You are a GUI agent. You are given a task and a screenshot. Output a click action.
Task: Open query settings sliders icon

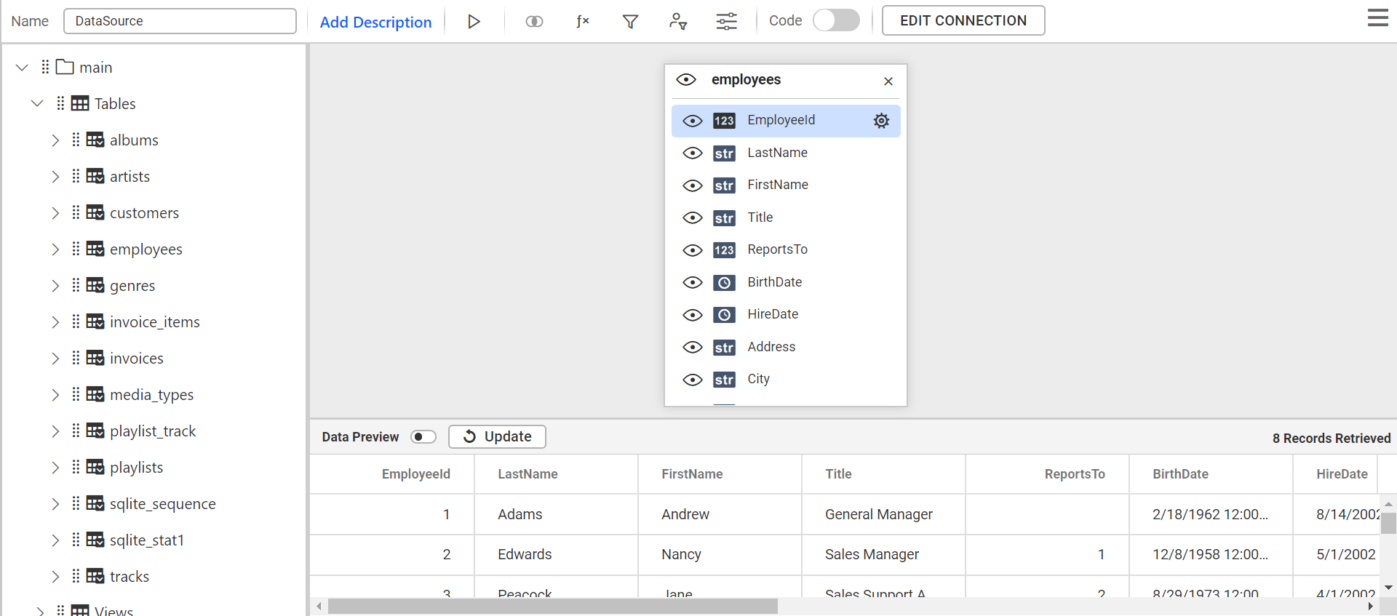726,21
